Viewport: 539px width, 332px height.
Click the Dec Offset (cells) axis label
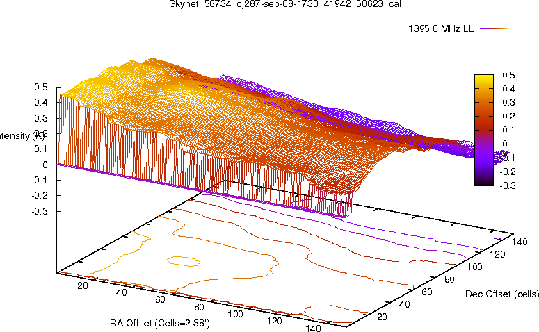[502, 294]
